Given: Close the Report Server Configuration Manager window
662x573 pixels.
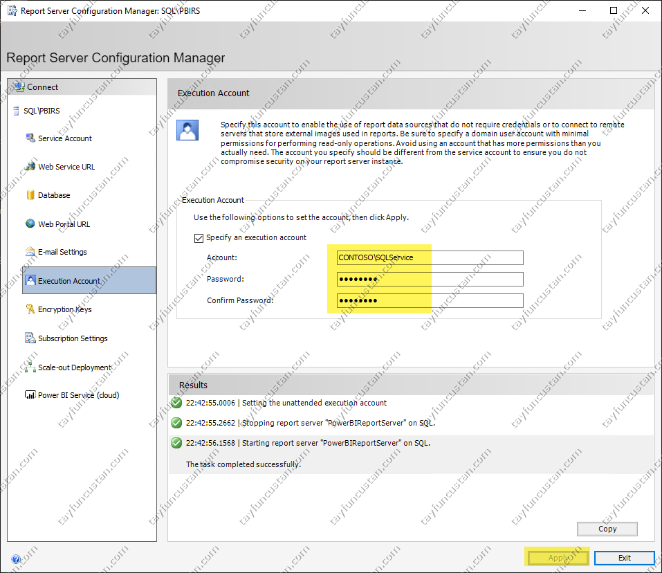Looking at the screenshot, I should (x=645, y=10).
